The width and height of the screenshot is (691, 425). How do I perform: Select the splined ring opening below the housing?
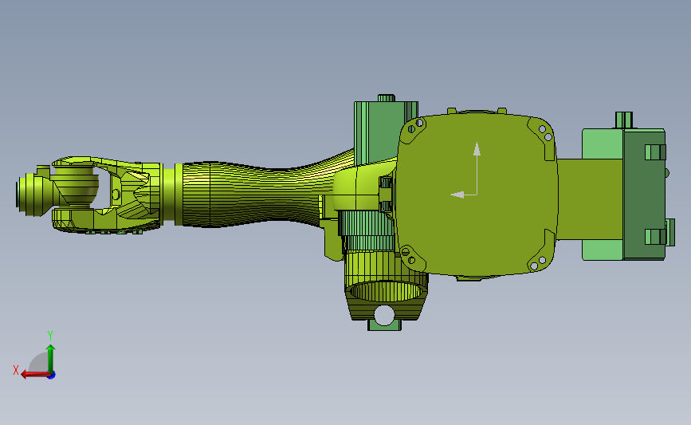click(386, 291)
